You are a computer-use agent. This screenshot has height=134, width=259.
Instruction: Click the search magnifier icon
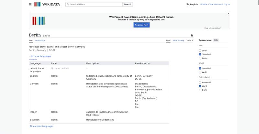coord(68,4)
